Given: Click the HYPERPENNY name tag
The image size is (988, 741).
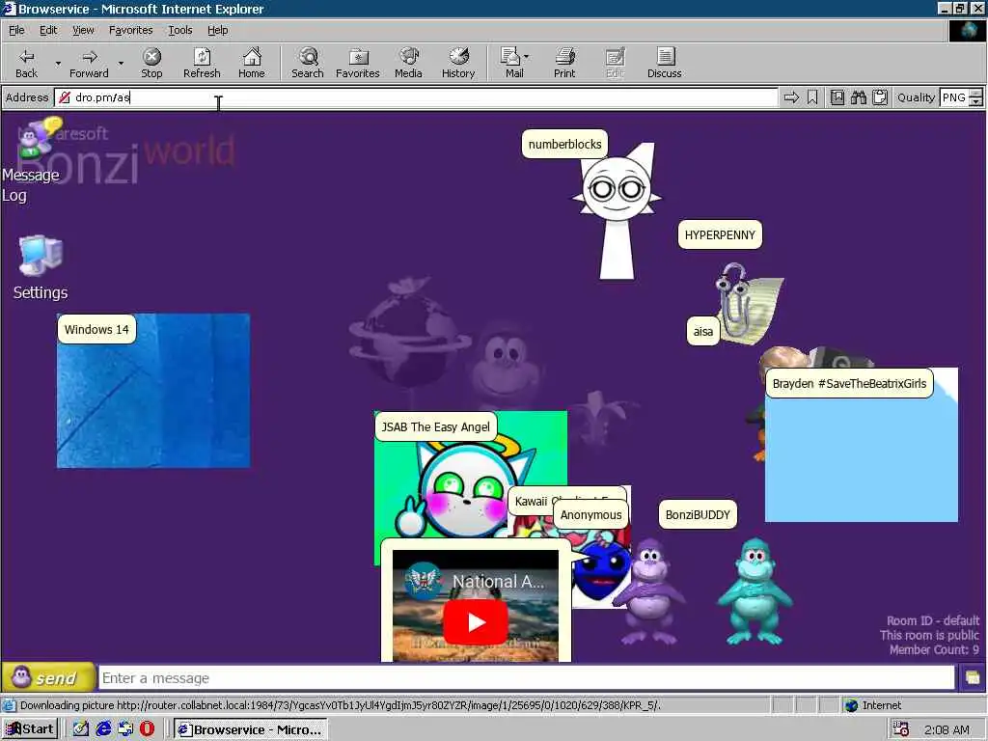Looking at the screenshot, I should (720, 235).
